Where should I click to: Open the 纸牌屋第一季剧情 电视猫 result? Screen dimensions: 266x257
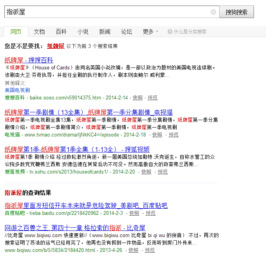pos(89,112)
